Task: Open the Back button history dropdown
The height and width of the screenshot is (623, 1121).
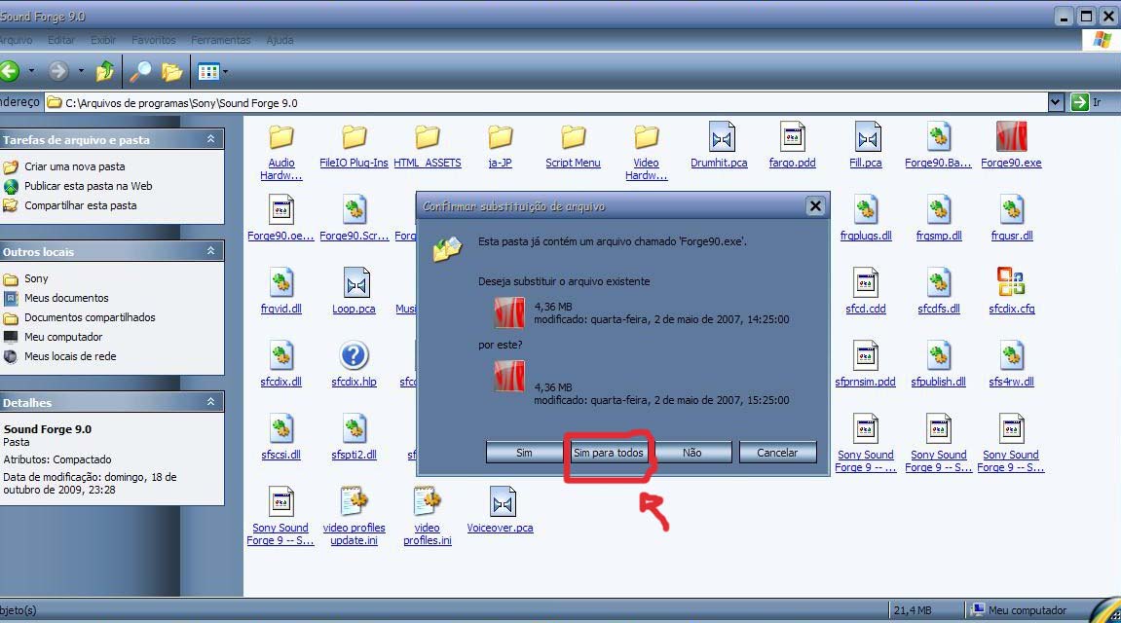Action: tap(31, 71)
